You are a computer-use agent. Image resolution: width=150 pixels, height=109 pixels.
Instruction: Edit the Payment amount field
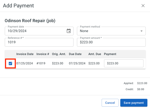click(x=111, y=42)
